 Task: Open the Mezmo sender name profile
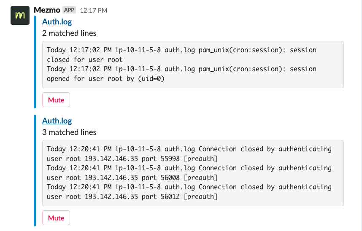(47, 10)
